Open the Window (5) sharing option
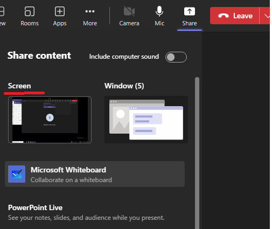272x229 pixels. click(x=146, y=120)
